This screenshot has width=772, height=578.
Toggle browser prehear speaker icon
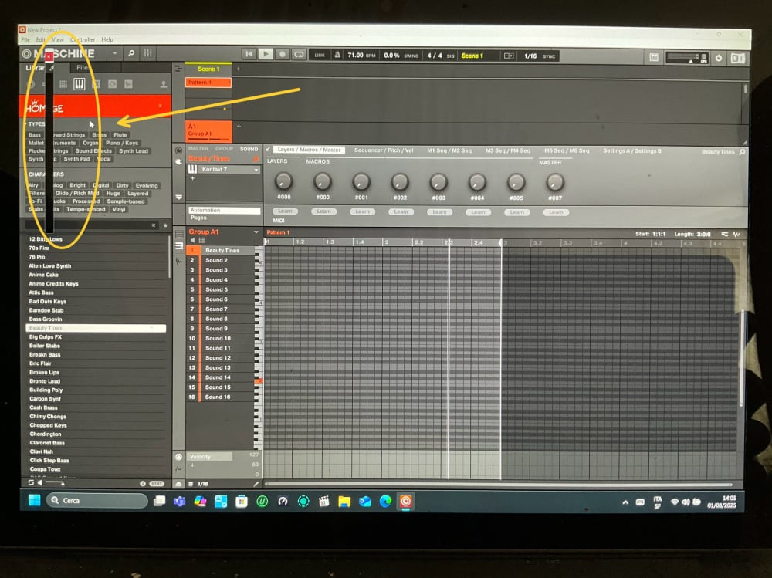[40, 482]
